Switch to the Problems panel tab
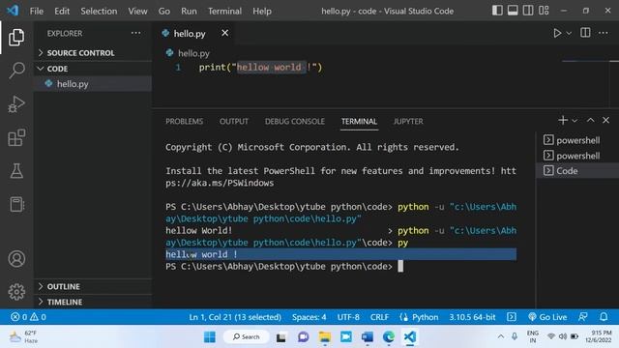Image resolution: width=619 pixels, height=348 pixels. [185, 122]
